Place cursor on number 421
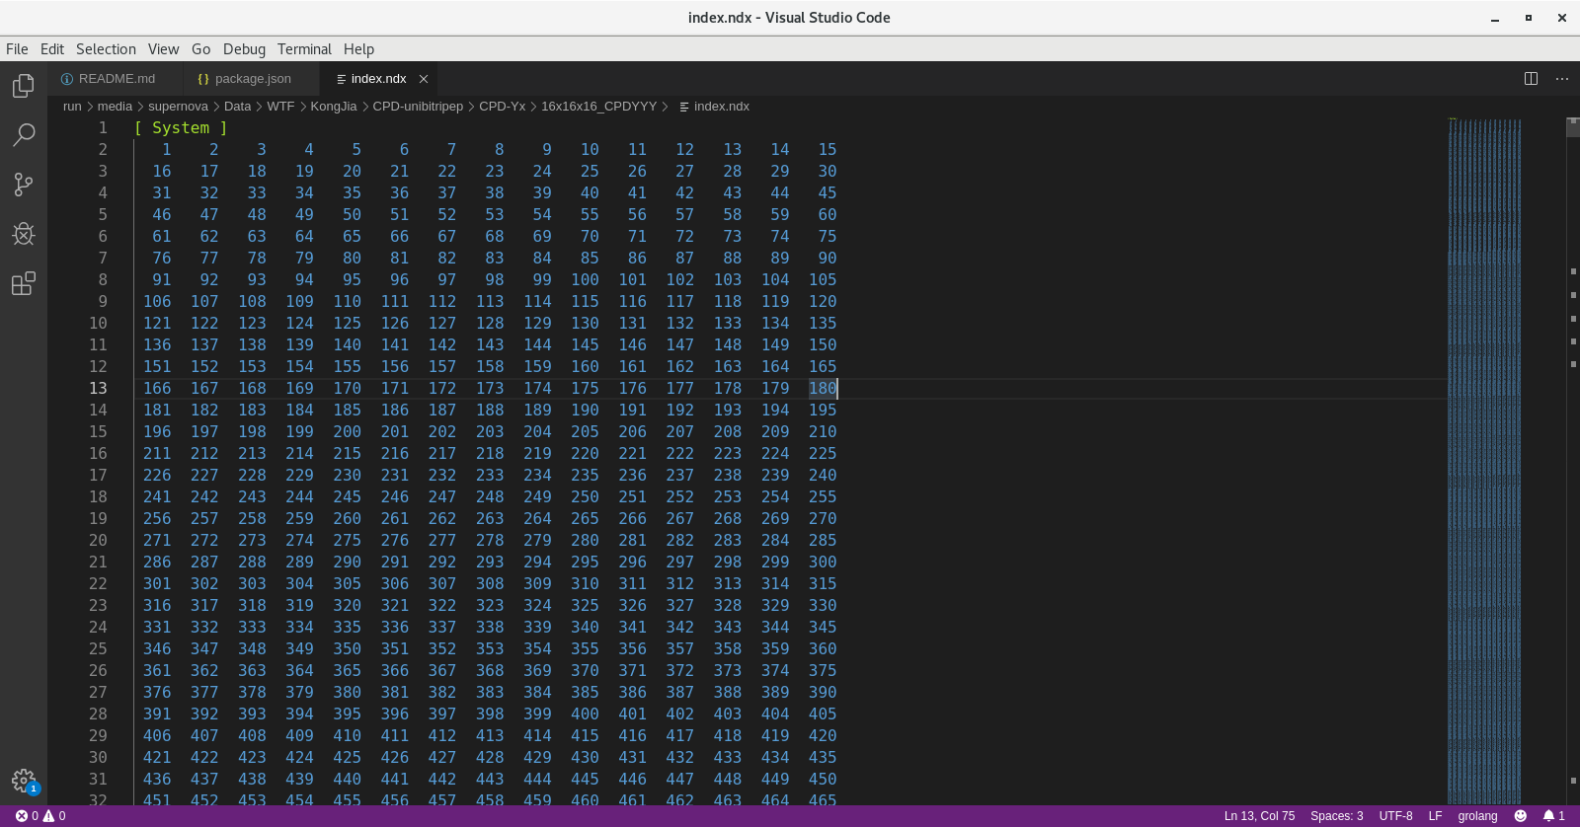 click(157, 758)
